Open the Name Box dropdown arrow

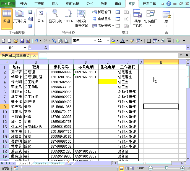(25, 48)
